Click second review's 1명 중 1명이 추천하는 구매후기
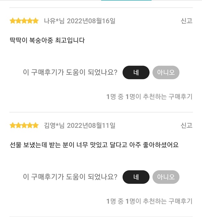The width and height of the screenshot is (202, 217). (x=149, y=201)
